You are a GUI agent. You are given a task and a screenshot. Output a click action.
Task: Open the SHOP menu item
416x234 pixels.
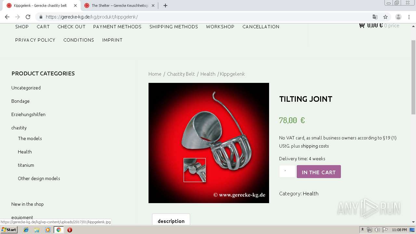(22, 27)
